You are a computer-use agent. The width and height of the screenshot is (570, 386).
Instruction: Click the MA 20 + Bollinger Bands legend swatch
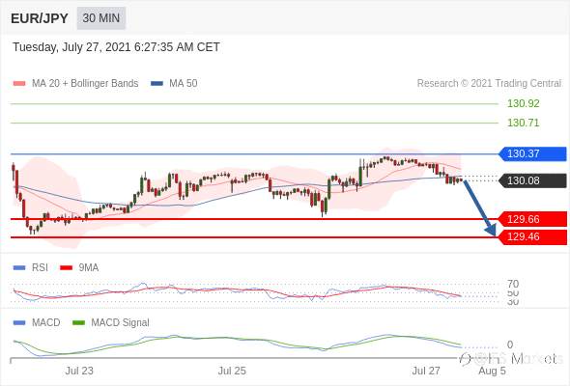(x=19, y=84)
